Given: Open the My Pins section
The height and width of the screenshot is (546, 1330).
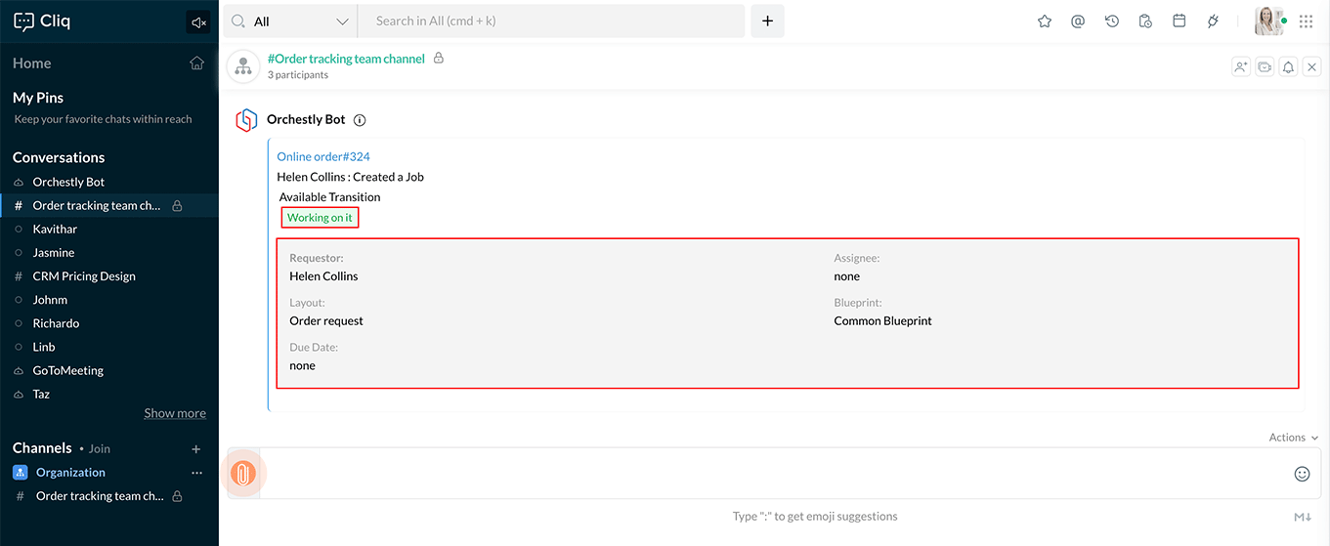Looking at the screenshot, I should coord(38,98).
